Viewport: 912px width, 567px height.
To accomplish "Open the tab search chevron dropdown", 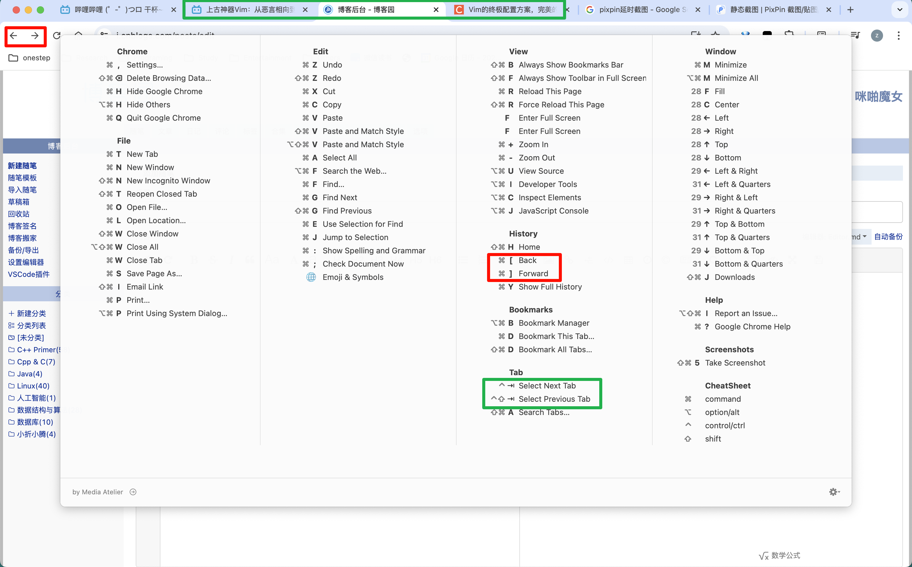I will coord(900,10).
